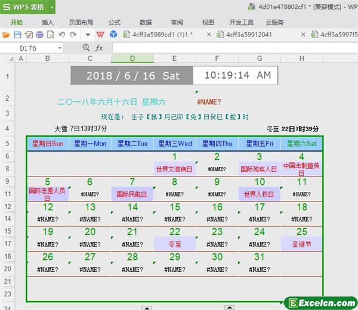
Task: Click the Save floppy disk icon
Action: (x=17, y=35)
